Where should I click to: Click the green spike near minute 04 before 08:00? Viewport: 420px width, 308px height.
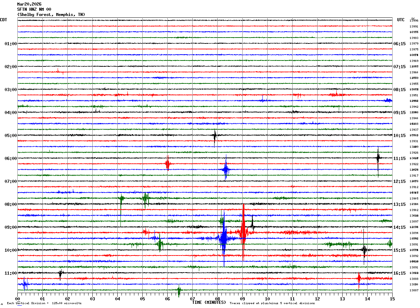121,202
